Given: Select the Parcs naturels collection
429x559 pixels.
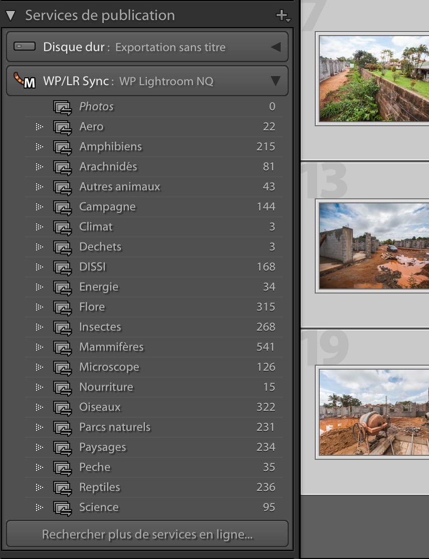Looking at the screenshot, I should tap(115, 427).
